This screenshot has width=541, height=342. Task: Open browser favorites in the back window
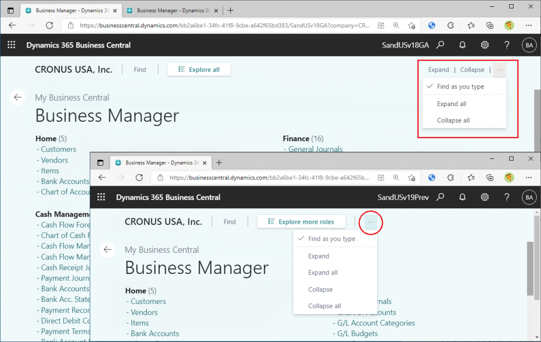(x=471, y=25)
